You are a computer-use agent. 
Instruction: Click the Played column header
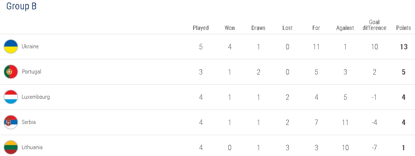click(x=201, y=28)
